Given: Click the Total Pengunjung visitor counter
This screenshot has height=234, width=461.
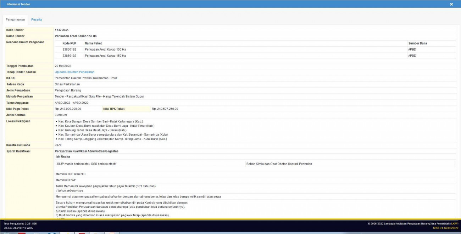Looking at the screenshot, I should [x=20, y=224].
